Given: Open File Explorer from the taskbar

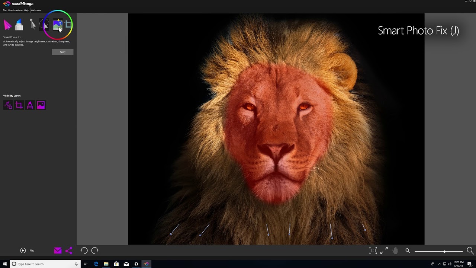Looking at the screenshot, I should (106, 264).
